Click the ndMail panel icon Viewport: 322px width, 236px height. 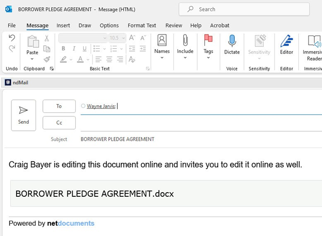[8, 82]
